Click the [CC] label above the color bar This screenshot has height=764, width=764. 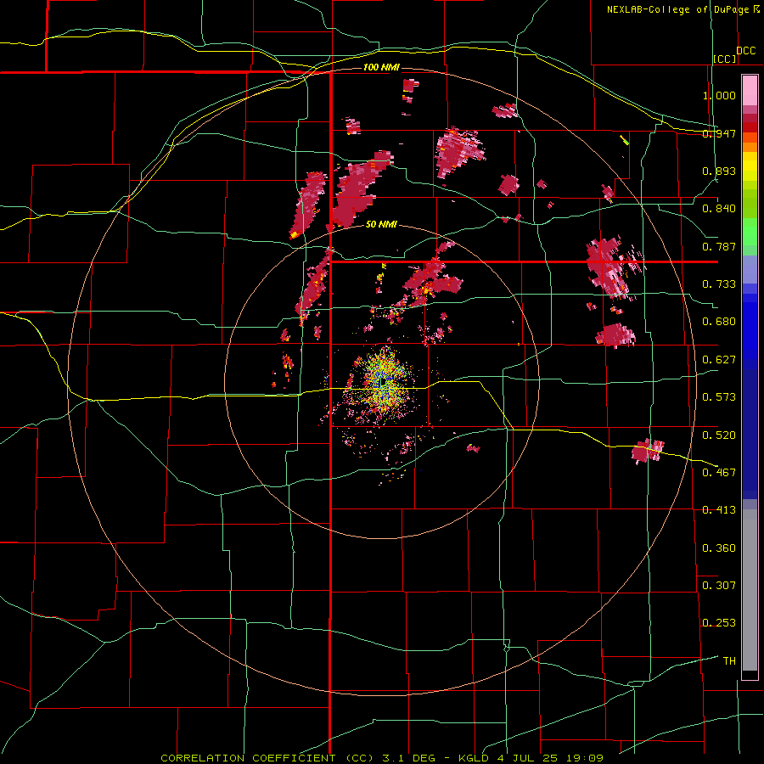725,59
